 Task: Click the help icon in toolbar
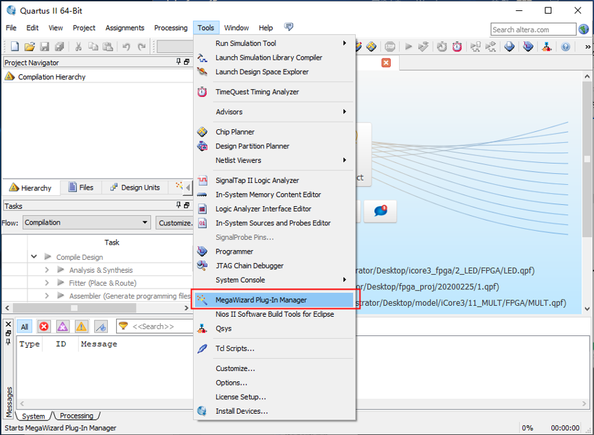coord(565,47)
